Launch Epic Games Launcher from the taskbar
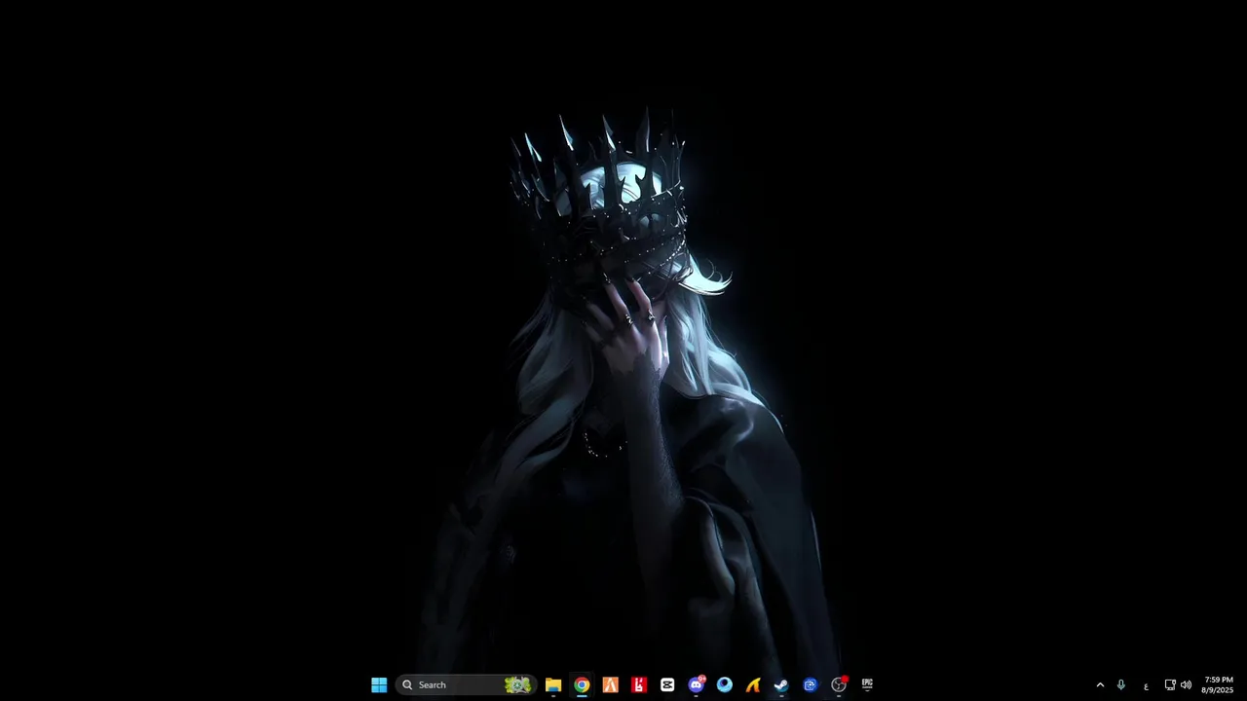 [867, 684]
